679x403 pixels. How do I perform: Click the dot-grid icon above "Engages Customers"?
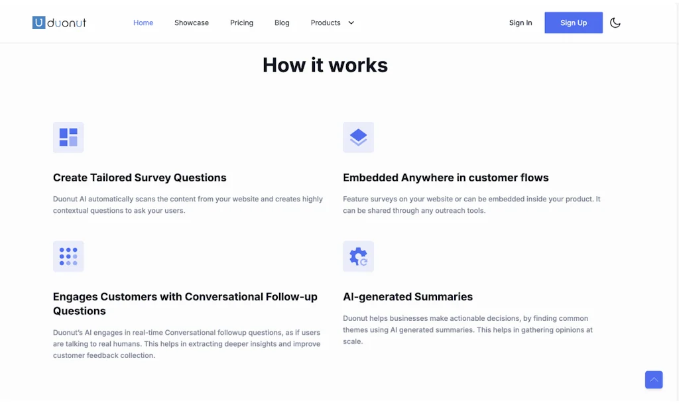(68, 256)
